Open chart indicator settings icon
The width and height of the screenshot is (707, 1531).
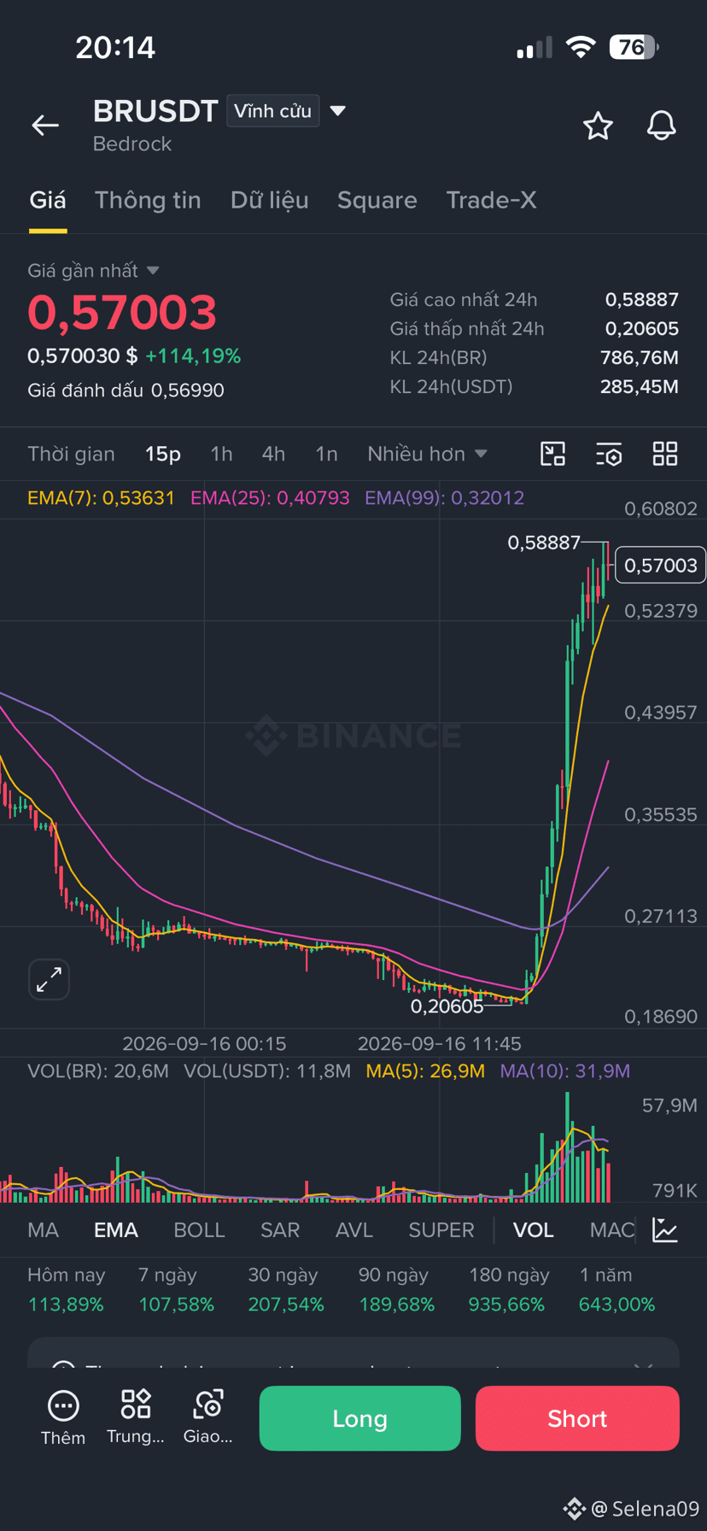click(609, 454)
